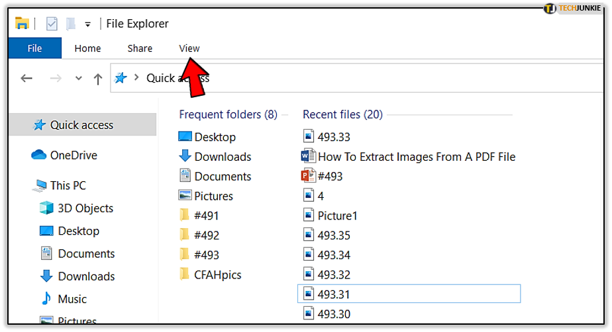This screenshot has height=332, width=612.
Task: Open the View ribbon tab
Action: pos(189,48)
